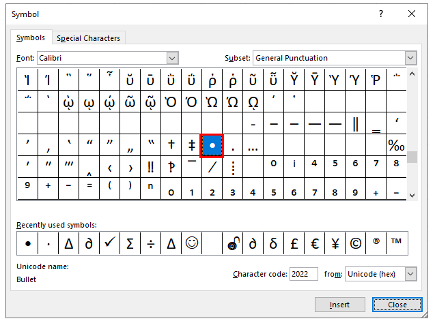Choose the division sign in recent symbols
The height and width of the screenshot is (323, 435).
pos(150,243)
